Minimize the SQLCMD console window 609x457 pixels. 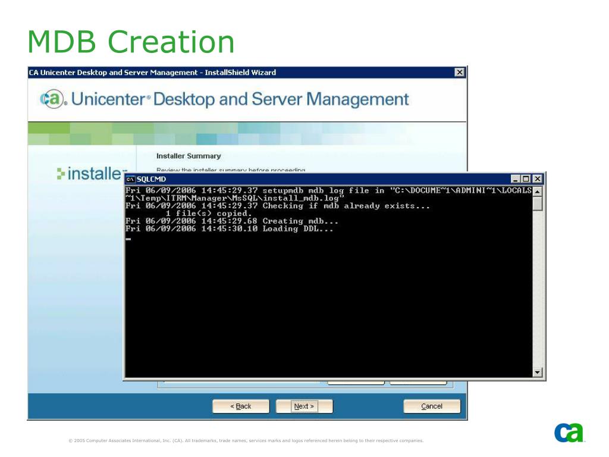click(515, 179)
